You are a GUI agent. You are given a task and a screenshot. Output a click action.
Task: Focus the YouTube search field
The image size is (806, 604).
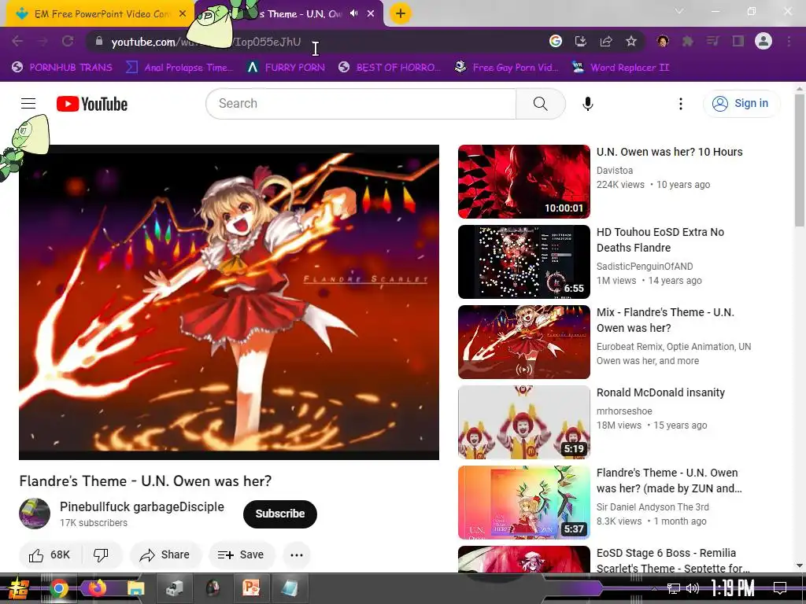pyautogui.click(x=361, y=104)
